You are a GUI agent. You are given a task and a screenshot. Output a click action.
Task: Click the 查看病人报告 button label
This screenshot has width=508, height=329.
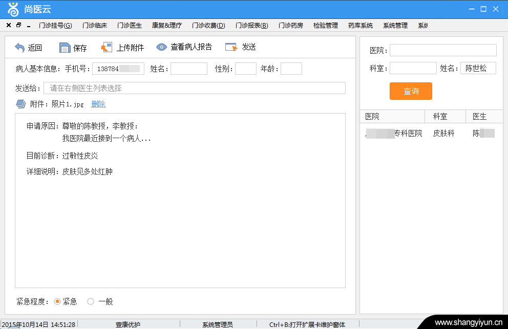coord(191,47)
